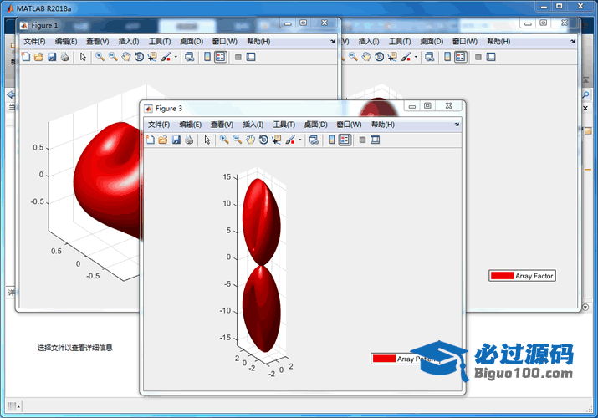The width and height of the screenshot is (598, 418).
Task: Open file using folder icon in Figure 1
Action: click(x=38, y=57)
